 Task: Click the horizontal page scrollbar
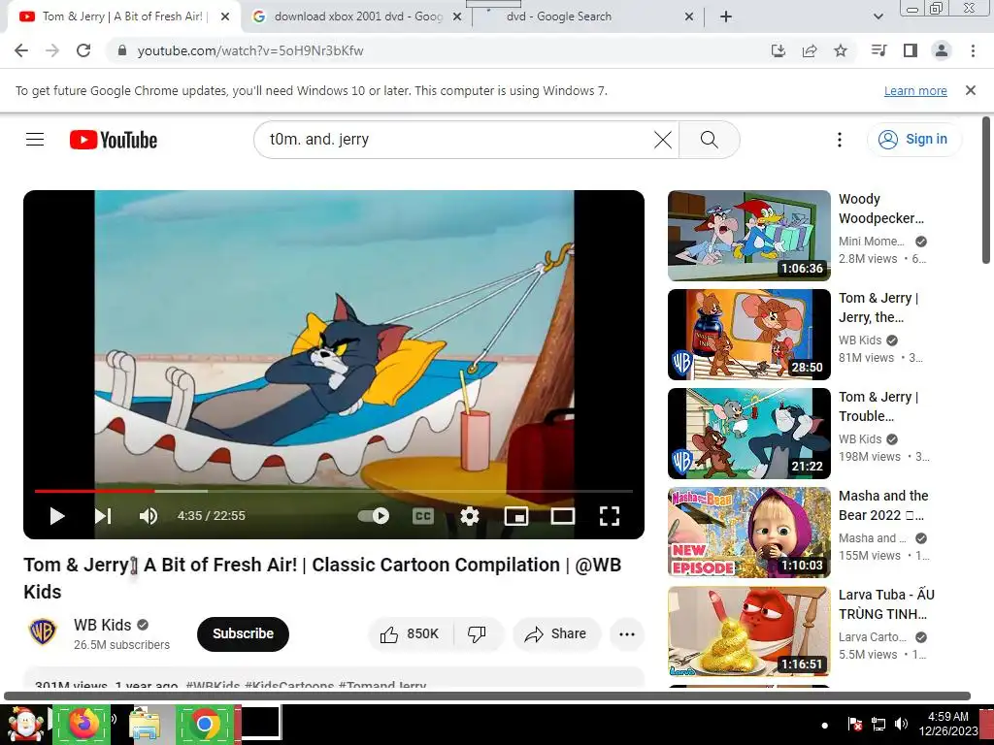(487, 696)
